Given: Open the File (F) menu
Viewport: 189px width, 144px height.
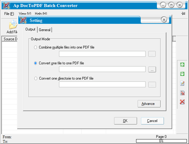Looking at the screenshot, I should (x=9, y=14).
